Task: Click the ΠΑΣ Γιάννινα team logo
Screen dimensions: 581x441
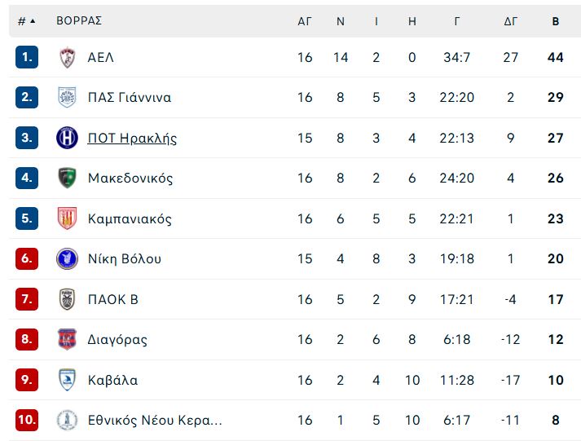Action: click(x=68, y=98)
